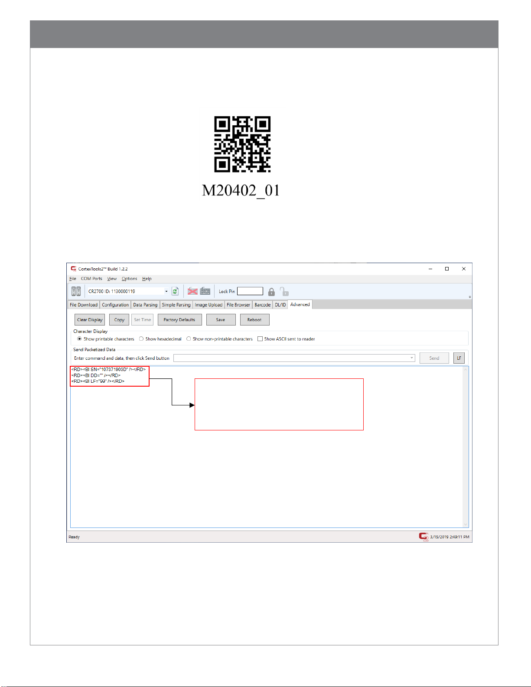Switch to the Image Upload tab
Screen dimensions: 531x687
coord(208,305)
